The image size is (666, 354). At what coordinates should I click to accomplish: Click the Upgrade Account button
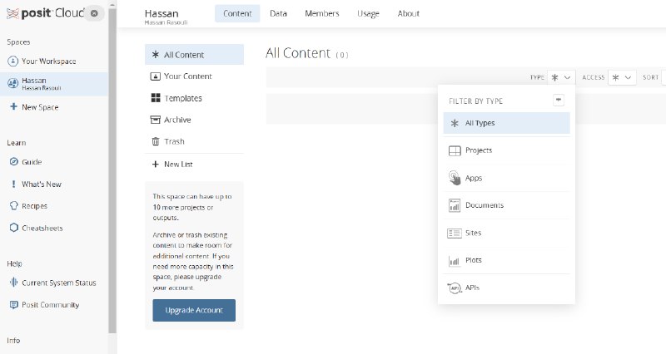click(194, 310)
